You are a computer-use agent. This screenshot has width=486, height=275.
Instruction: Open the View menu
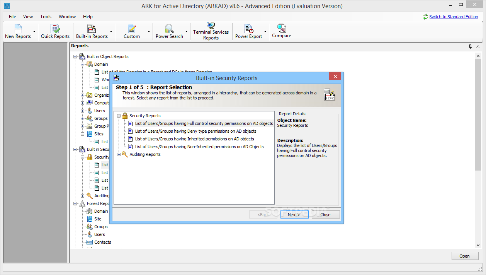[x=28, y=17]
